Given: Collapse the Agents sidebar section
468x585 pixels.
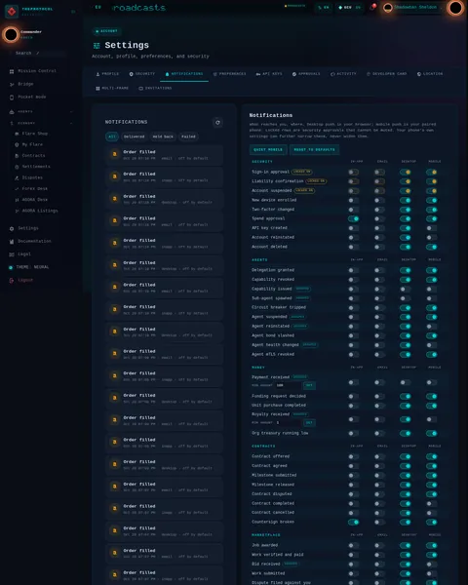Looking at the screenshot, I should (x=41, y=111).
